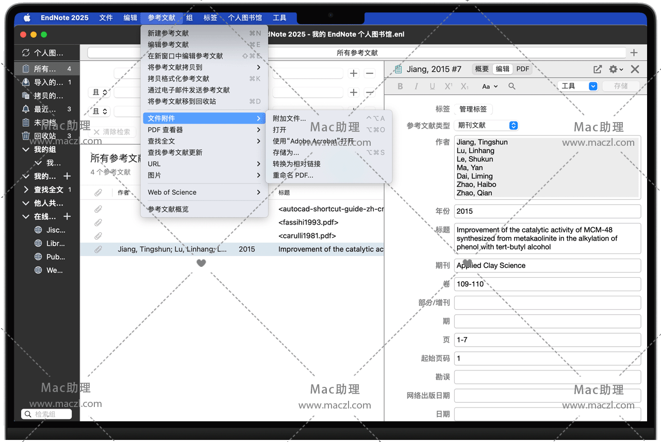The width and height of the screenshot is (661, 442).
Task: Click the Underline formatting icon
Action: point(432,87)
